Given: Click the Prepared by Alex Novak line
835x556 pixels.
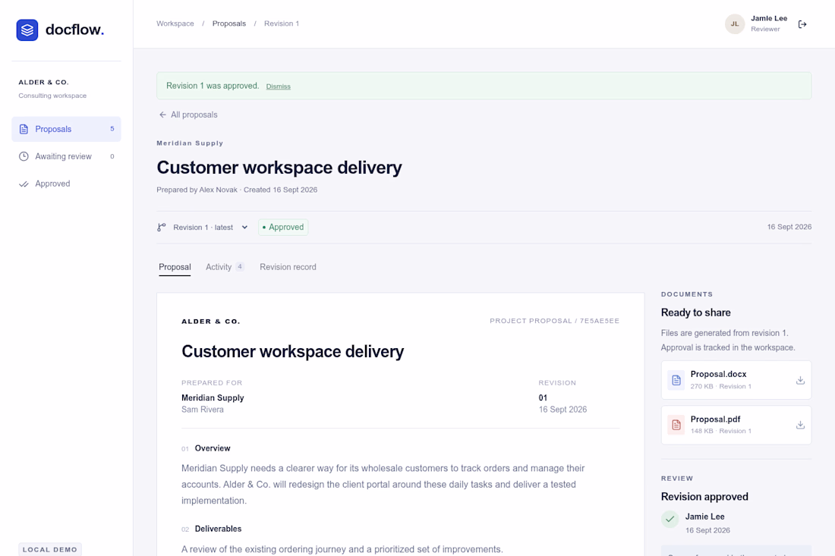Looking at the screenshot, I should [237, 190].
